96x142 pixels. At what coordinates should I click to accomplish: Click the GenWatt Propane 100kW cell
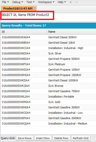(71, 70)
